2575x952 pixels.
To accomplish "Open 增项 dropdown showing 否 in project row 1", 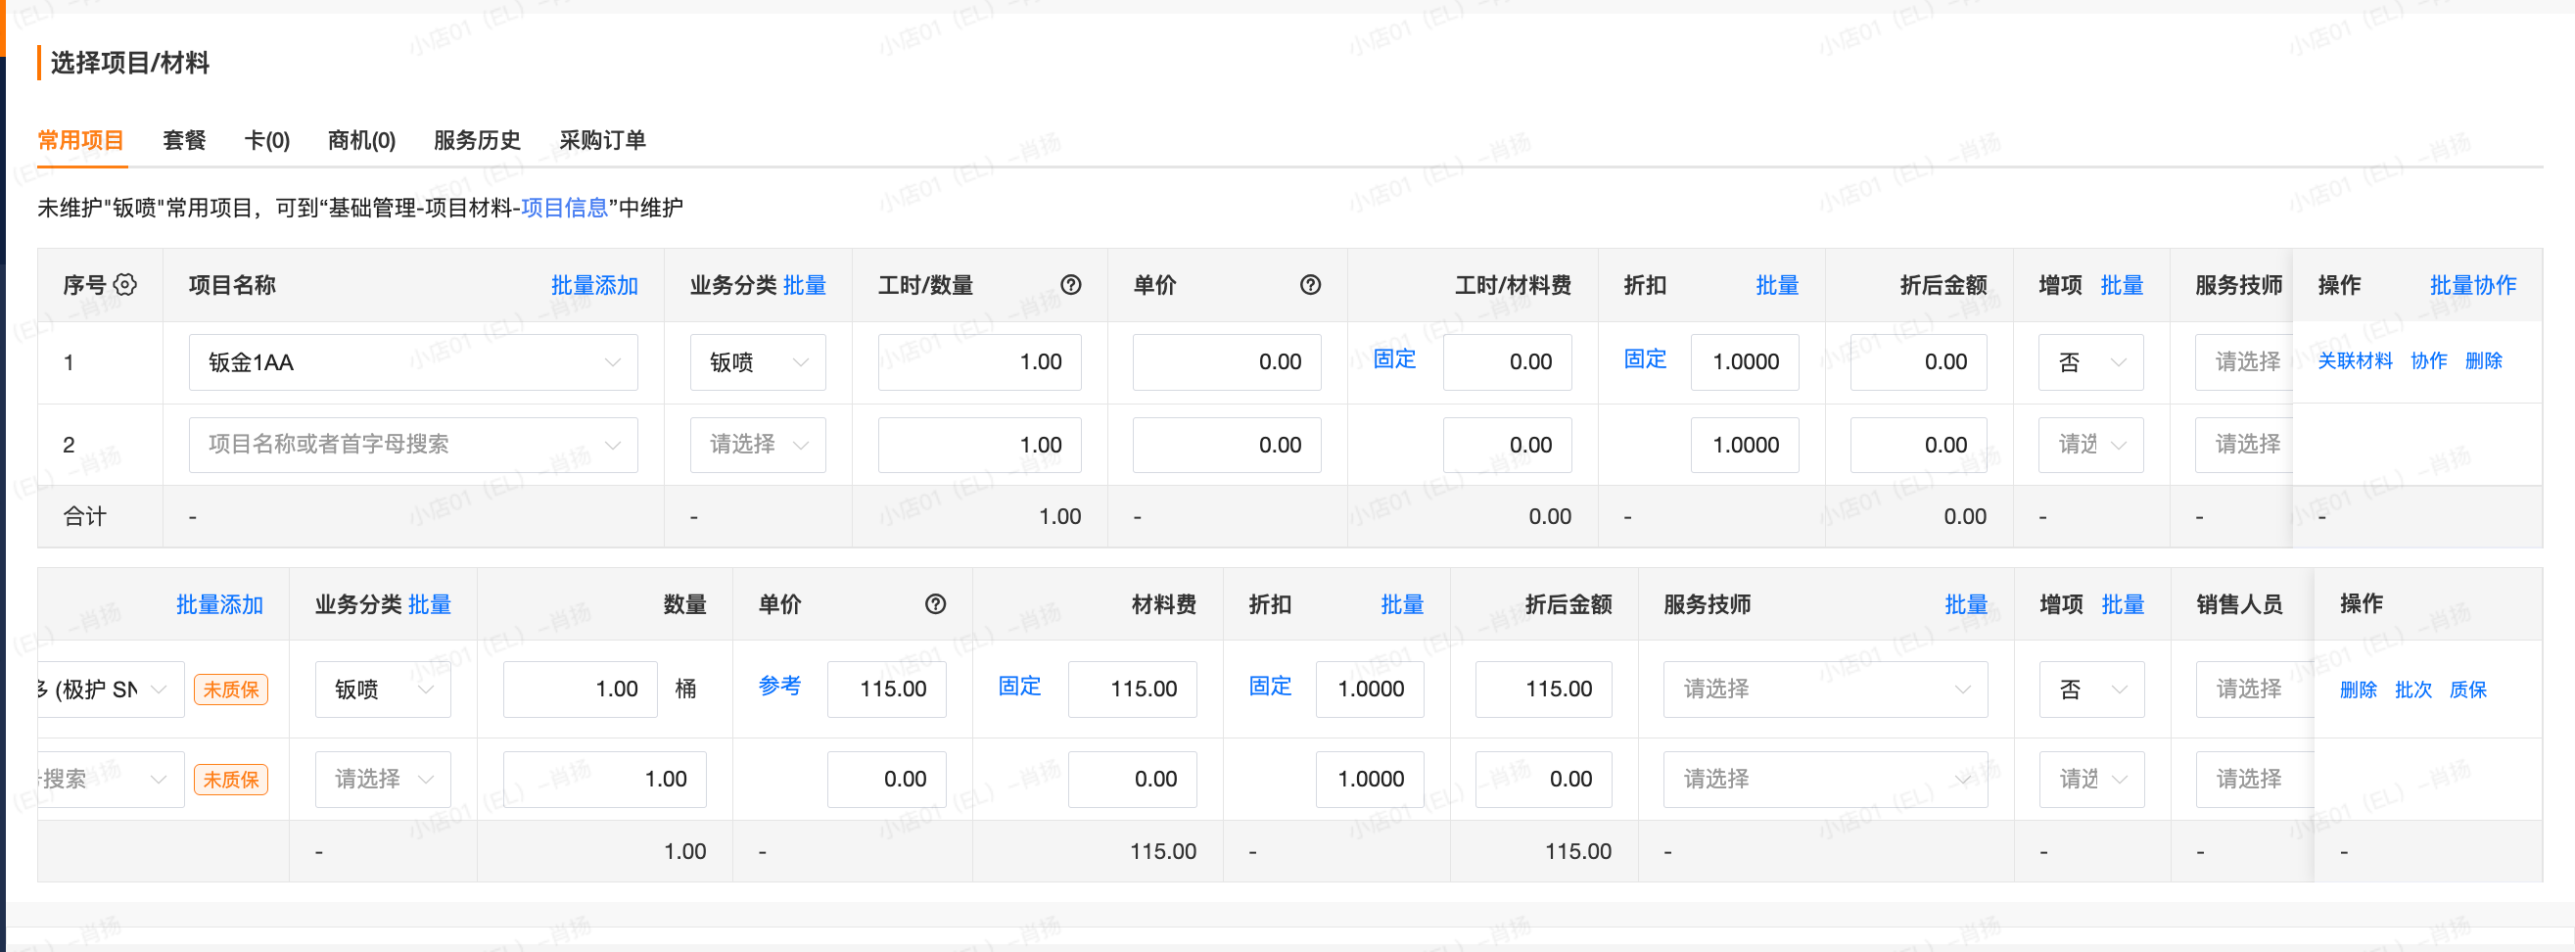I will [x=2089, y=362].
